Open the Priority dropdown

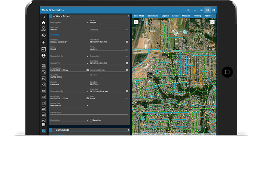coord(109,49)
